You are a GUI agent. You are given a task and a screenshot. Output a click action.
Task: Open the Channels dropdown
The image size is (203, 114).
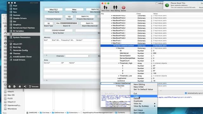point(77,56)
